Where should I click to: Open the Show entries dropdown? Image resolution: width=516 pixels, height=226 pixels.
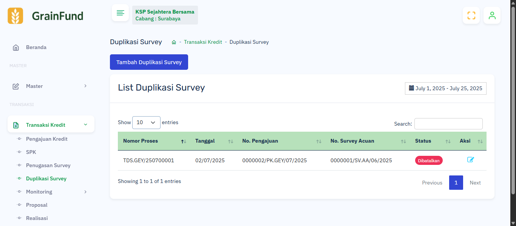pos(146,123)
